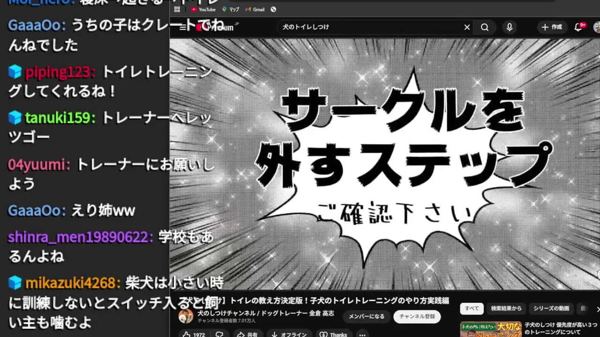Image resolution: width=600 pixels, height=337 pixels.
Task: Open the Gmail bookmark
Action: [255, 9]
